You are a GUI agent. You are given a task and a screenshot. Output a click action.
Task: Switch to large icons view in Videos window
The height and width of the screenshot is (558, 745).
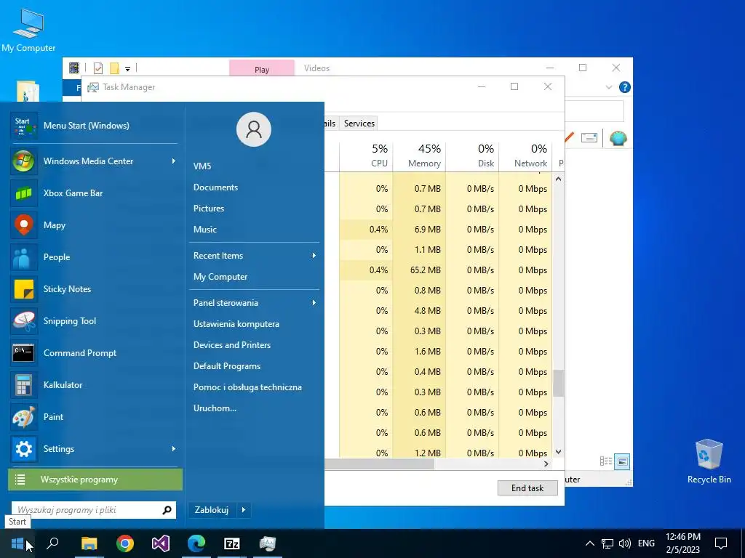[622, 461]
